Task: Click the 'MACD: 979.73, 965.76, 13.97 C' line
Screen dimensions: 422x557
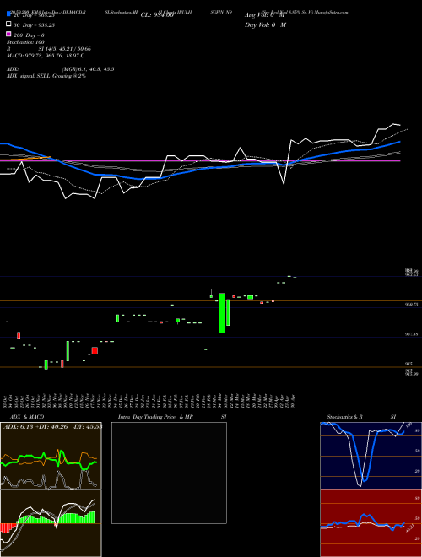Action: point(46,56)
